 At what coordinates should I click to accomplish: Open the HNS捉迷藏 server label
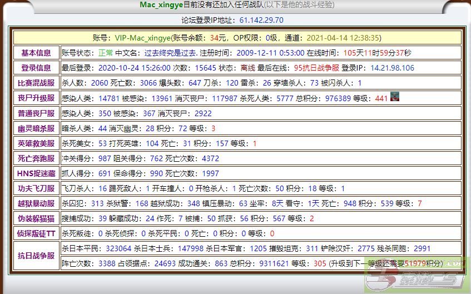click(36, 173)
